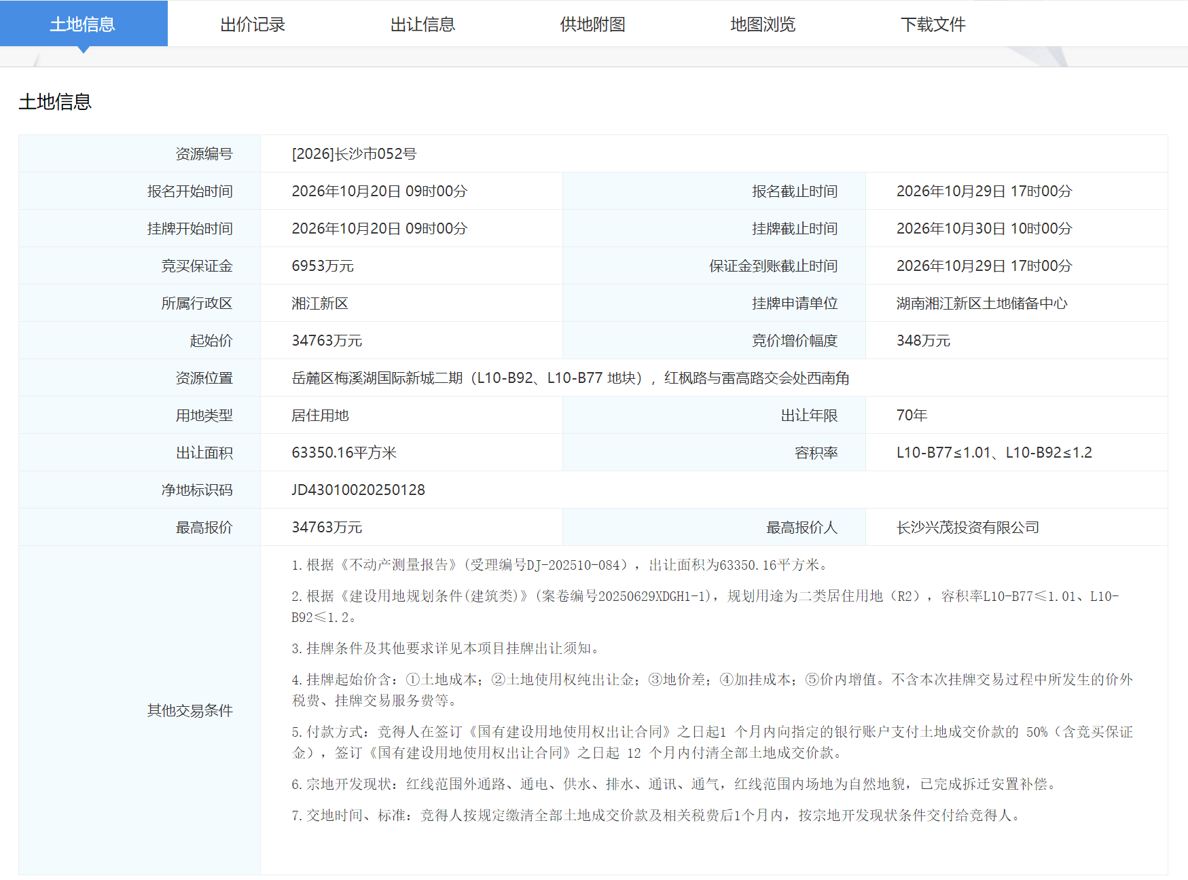Click condition 3 about 挂牌出让须知
This screenshot has width=1188, height=880.
(446, 648)
